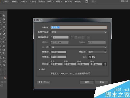The width and height of the screenshot is (130, 98).
Task: Open the 对象(O) menu
Action: point(24,2)
